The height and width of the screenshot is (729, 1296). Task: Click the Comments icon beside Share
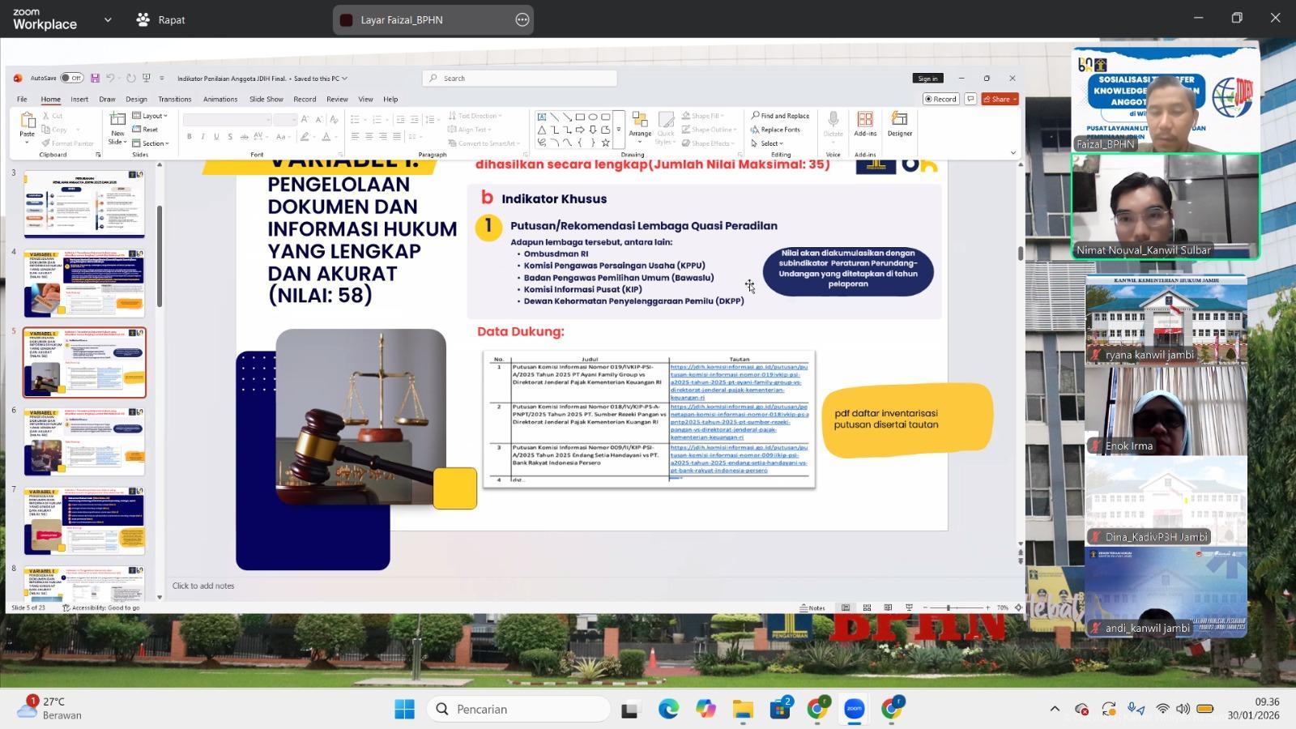point(970,99)
